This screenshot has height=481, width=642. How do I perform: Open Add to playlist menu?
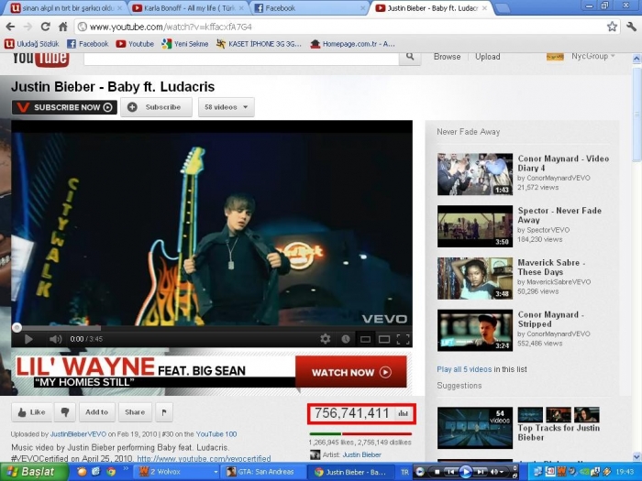pos(96,412)
